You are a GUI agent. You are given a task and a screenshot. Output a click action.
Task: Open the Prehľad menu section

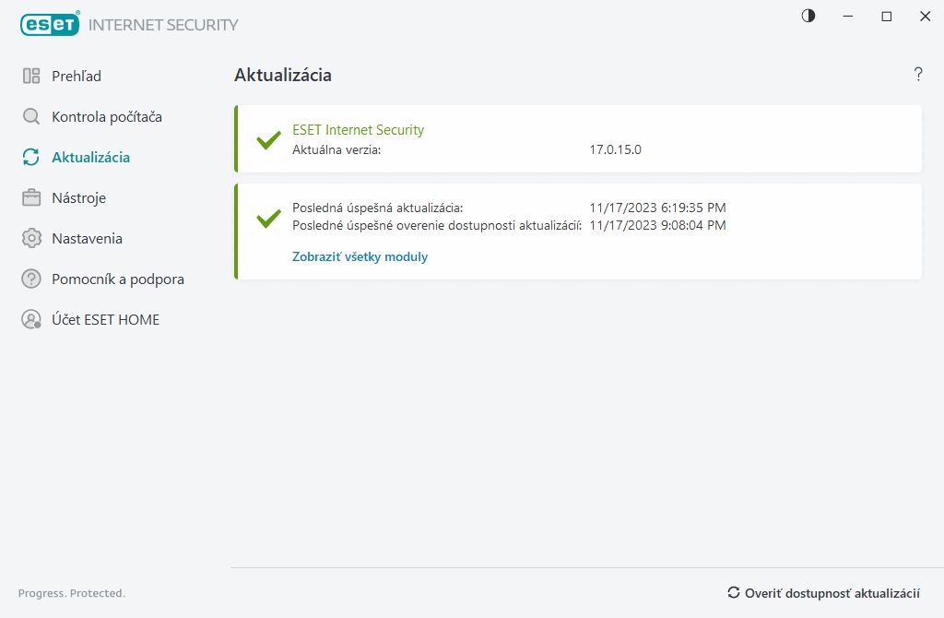point(77,77)
